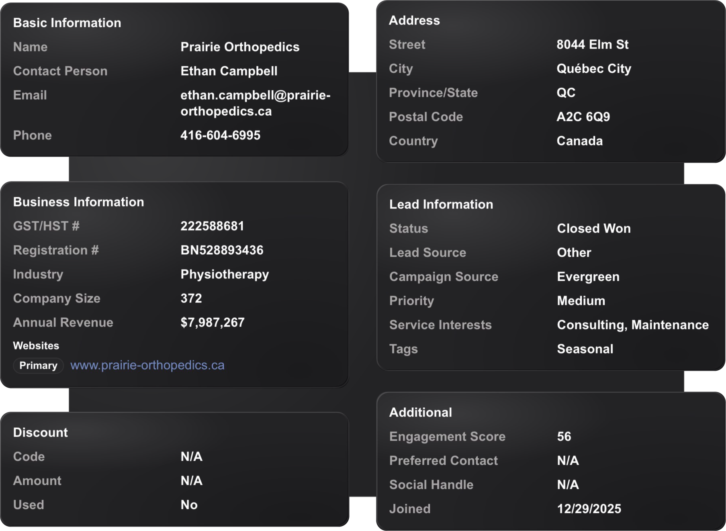Click contact person Ethan Campbell
The image size is (726, 531).
[229, 71]
